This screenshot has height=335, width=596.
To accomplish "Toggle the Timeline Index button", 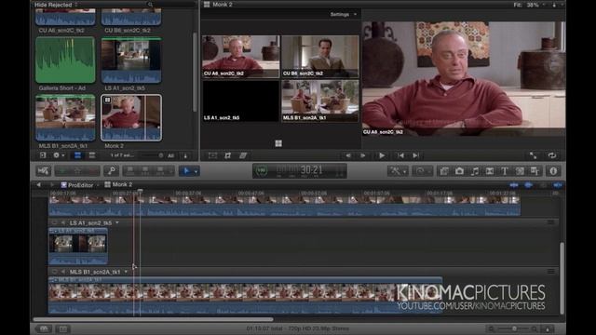I will click(x=63, y=328).
